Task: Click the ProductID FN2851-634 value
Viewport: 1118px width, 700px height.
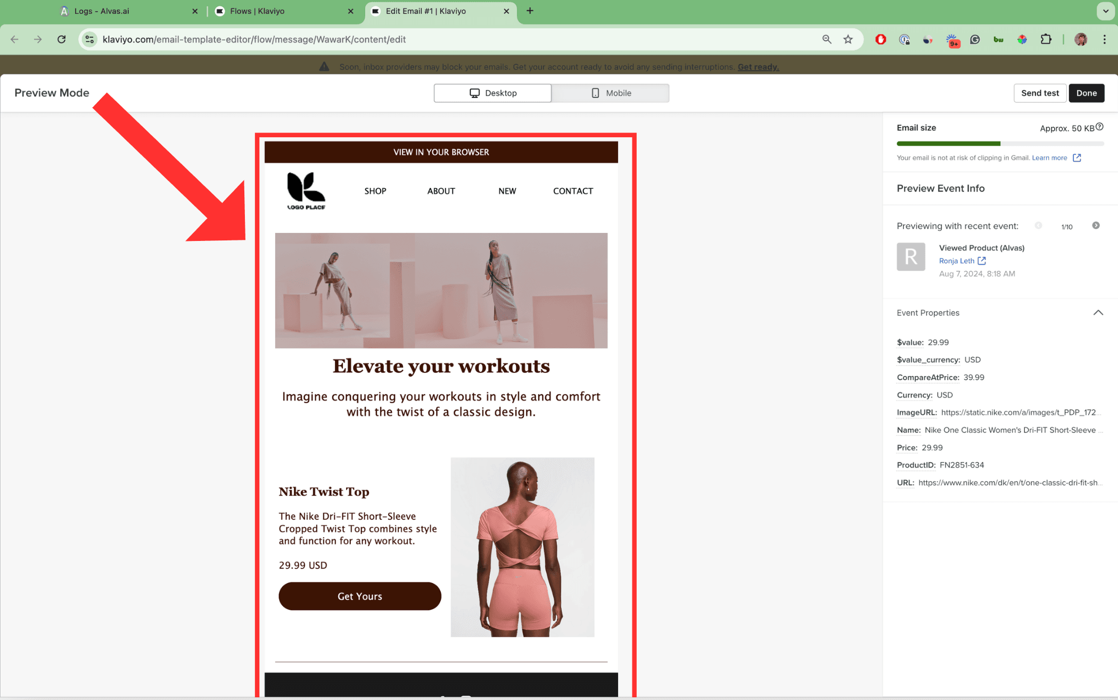Action: click(x=961, y=465)
